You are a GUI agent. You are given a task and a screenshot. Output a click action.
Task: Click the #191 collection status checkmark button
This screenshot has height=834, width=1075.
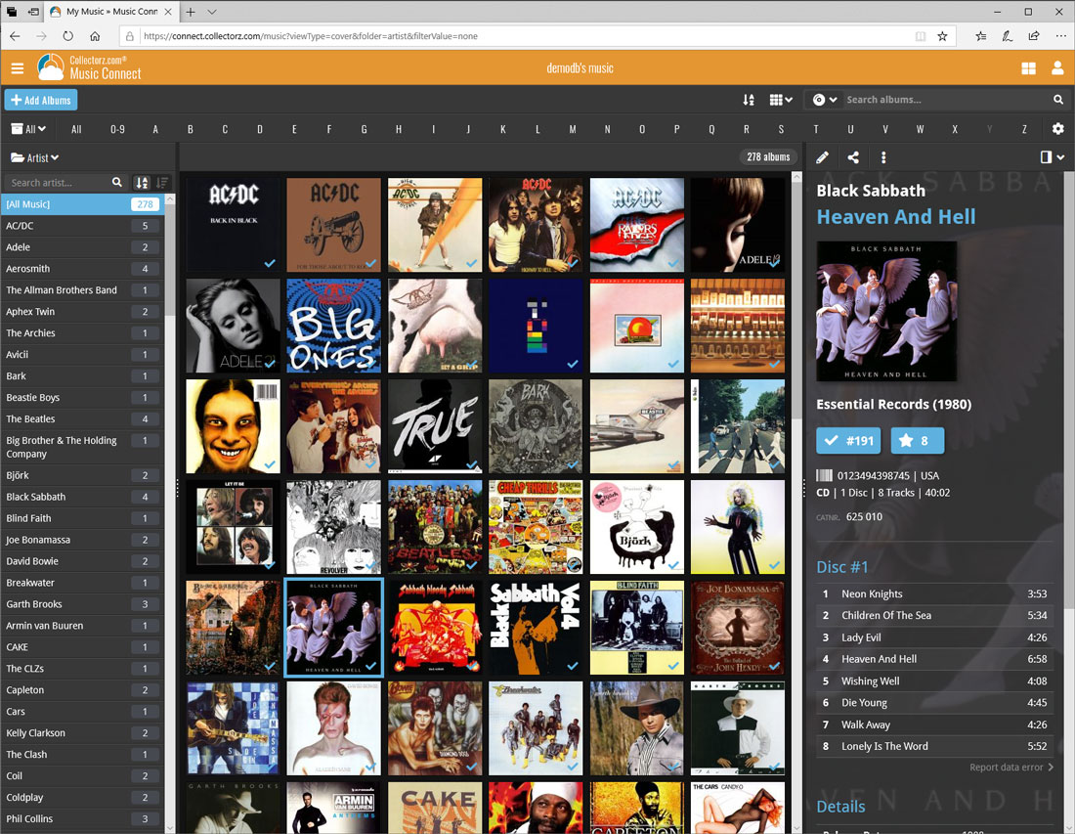point(848,440)
